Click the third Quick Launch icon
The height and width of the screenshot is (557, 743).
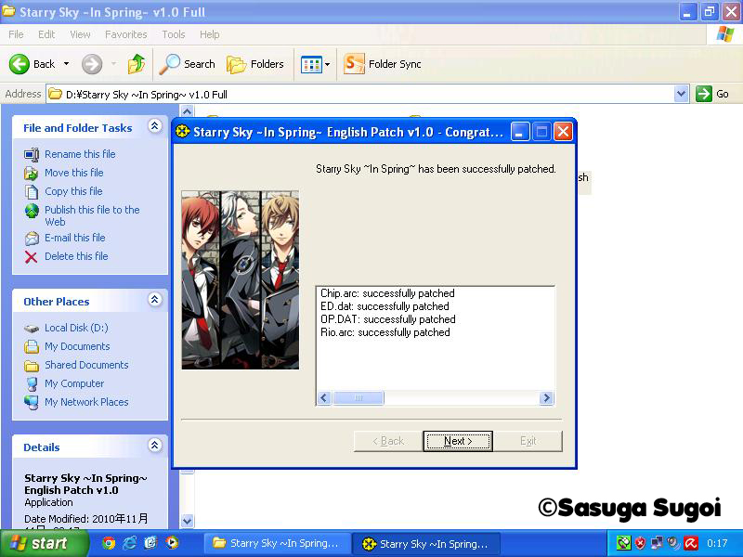coord(150,543)
